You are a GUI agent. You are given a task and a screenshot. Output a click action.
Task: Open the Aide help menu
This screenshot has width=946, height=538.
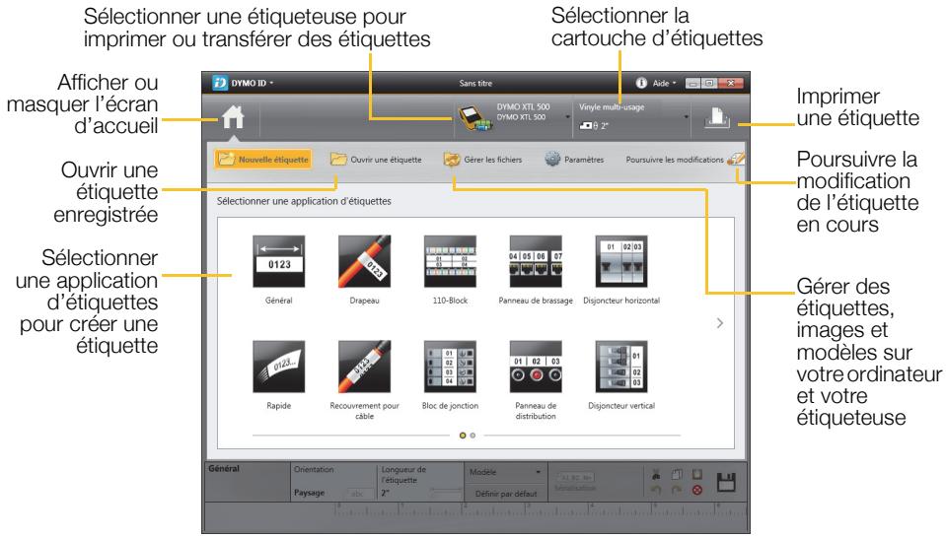tap(664, 83)
